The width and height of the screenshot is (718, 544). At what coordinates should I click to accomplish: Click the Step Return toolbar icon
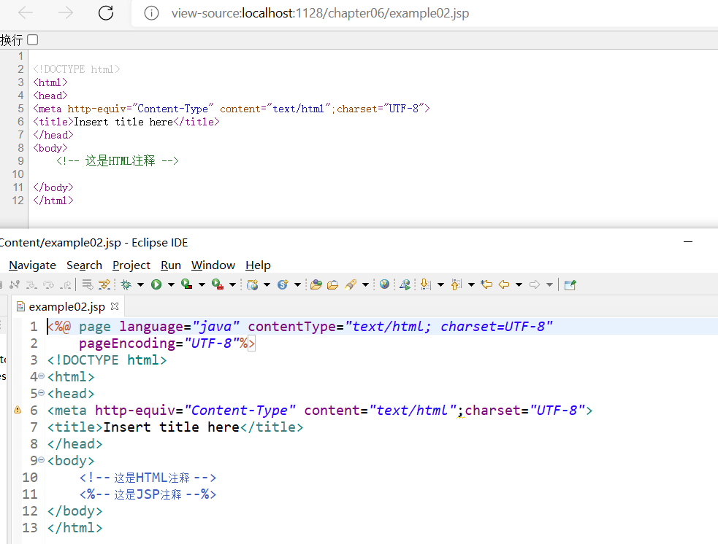pos(66,285)
